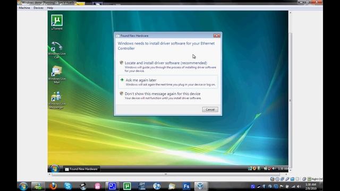The width and height of the screenshot is (340, 191).
Task: Click VirtualBox shared folders status icon
Action: [x=292, y=179]
